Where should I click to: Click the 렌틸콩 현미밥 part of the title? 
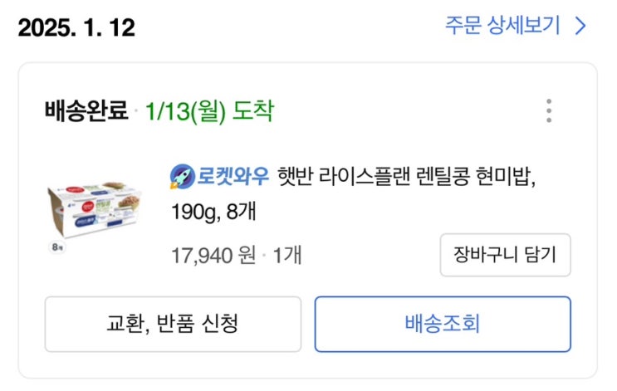[x=474, y=176]
